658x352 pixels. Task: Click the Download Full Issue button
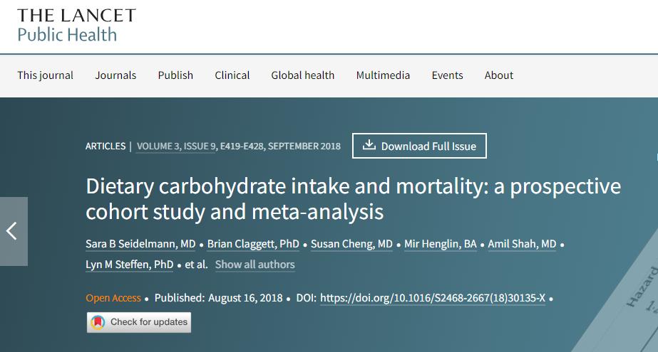419,146
